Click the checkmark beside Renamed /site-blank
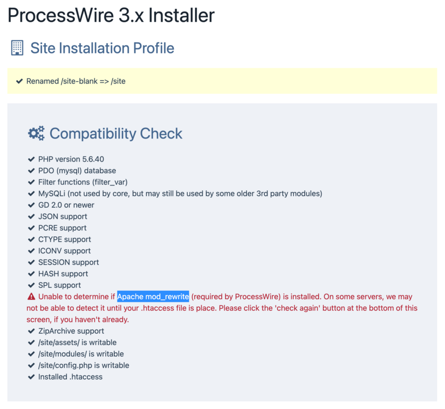 click(x=19, y=81)
